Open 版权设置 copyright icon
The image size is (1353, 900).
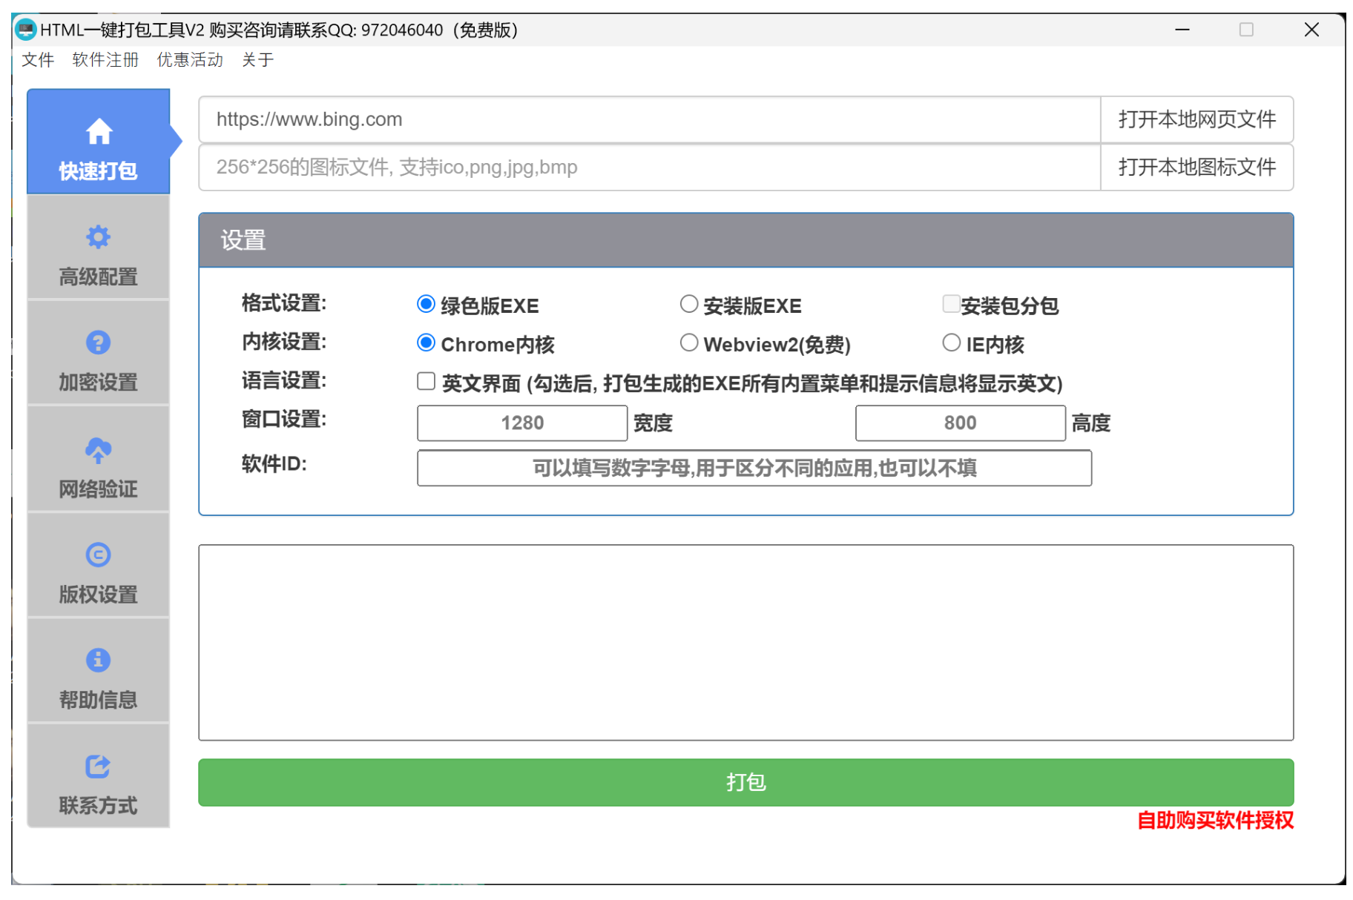[98, 555]
